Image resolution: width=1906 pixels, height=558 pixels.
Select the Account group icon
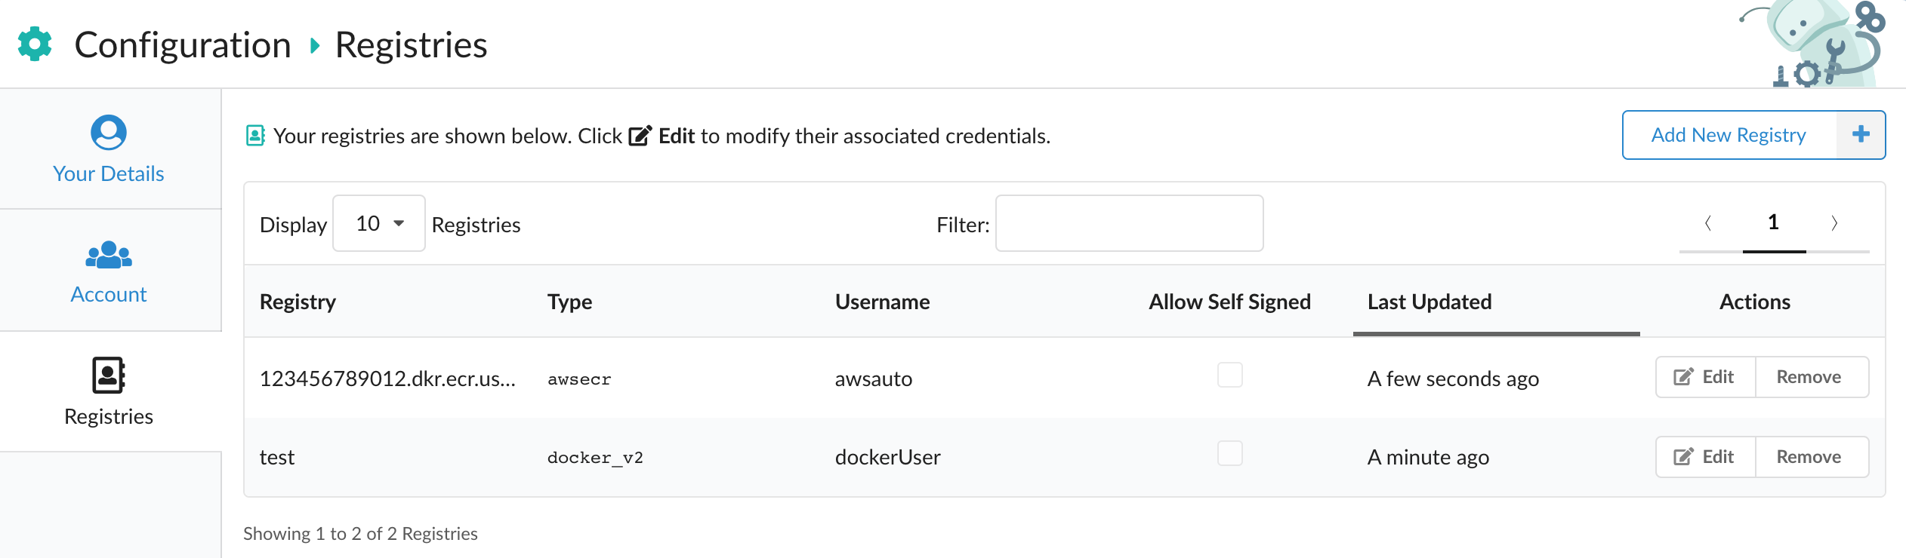coord(109,255)
